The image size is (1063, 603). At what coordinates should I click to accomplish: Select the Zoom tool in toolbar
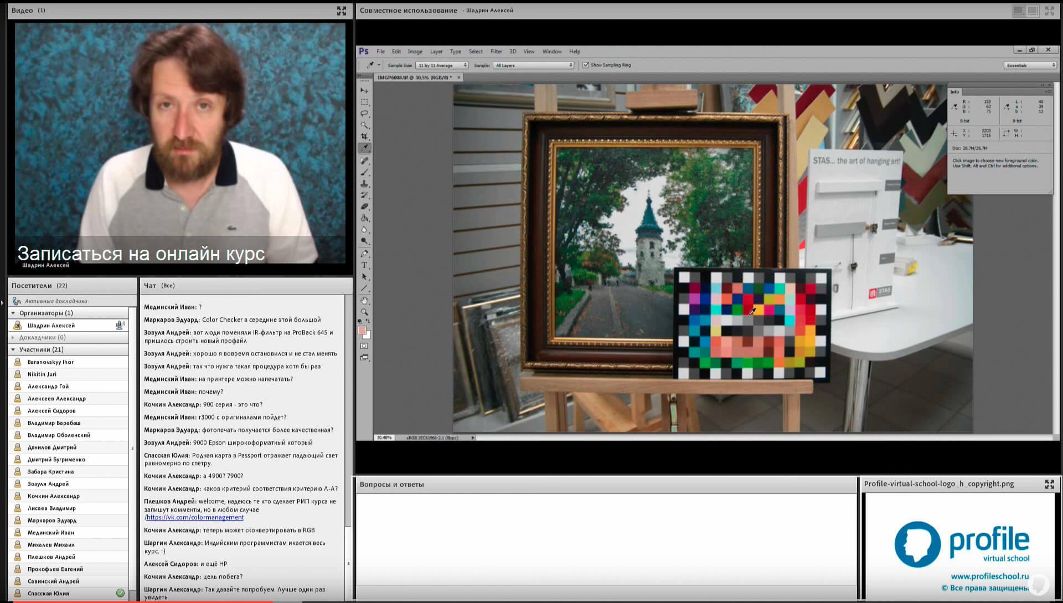[x=364, y=312]
